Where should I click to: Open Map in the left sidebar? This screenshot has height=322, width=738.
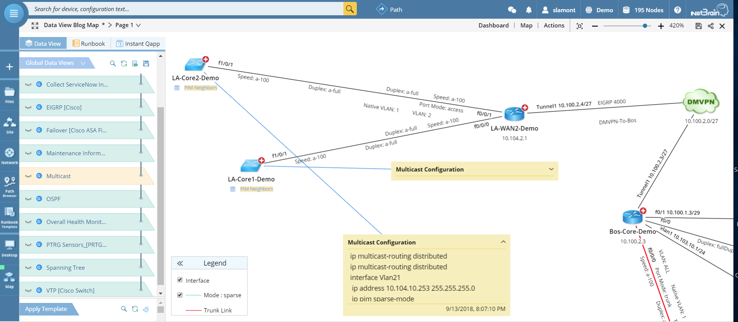tap(10, 280)
